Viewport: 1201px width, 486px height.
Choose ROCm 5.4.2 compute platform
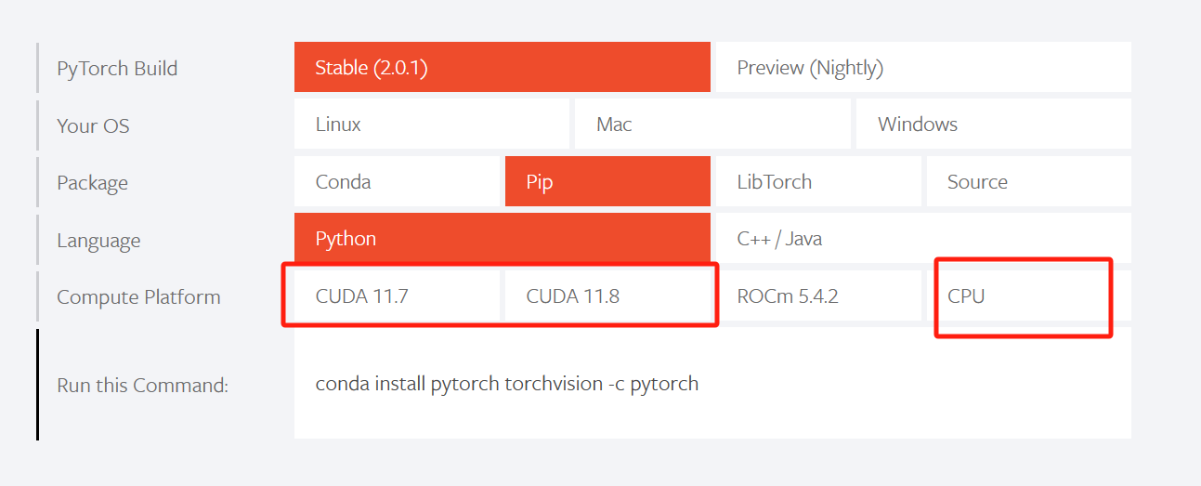coord(817,296)
